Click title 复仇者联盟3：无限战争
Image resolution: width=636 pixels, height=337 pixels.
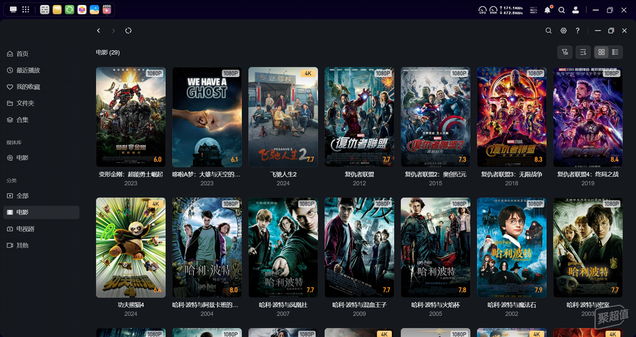[x=512, y=174]
